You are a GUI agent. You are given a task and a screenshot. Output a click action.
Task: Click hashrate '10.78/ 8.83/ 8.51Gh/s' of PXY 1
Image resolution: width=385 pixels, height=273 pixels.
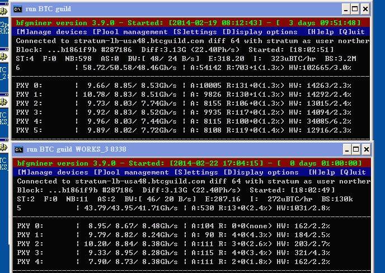coord(130,95)
